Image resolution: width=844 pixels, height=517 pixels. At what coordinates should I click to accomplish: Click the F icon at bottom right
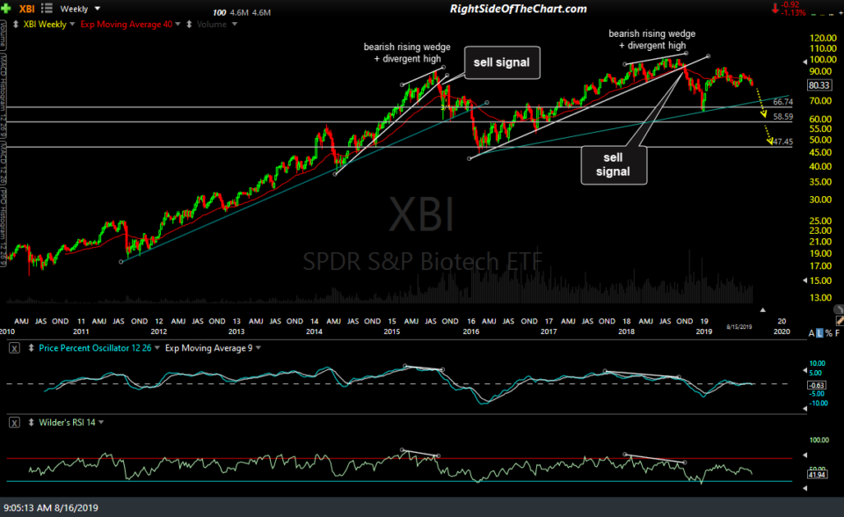[x=837, y=332]
